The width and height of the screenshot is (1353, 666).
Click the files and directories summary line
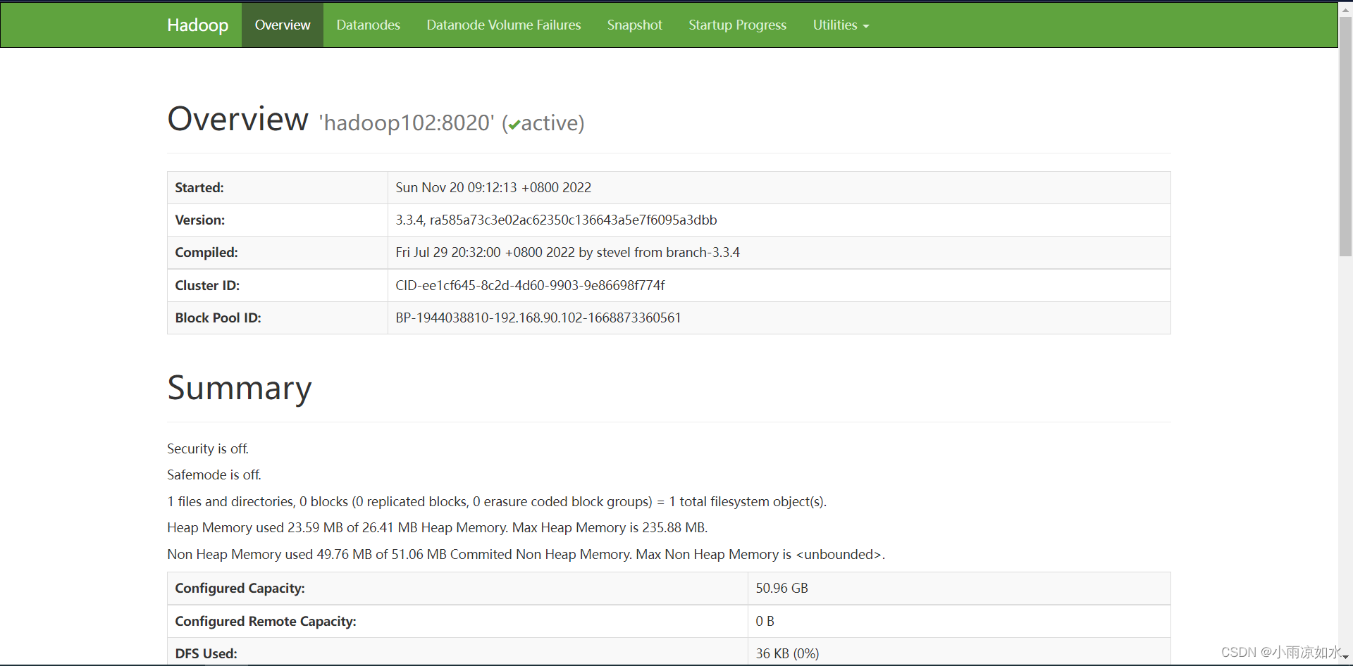tap(497, 502)
